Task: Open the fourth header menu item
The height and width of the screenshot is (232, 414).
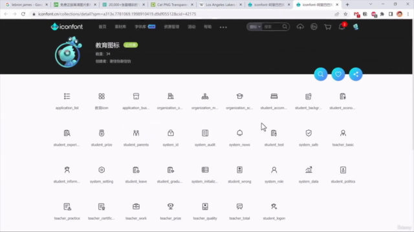Action: 171,27
